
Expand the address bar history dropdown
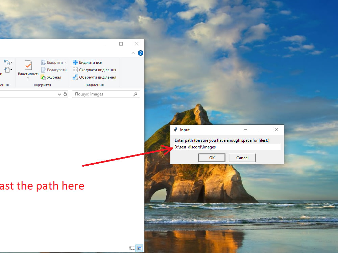point(59,94)
